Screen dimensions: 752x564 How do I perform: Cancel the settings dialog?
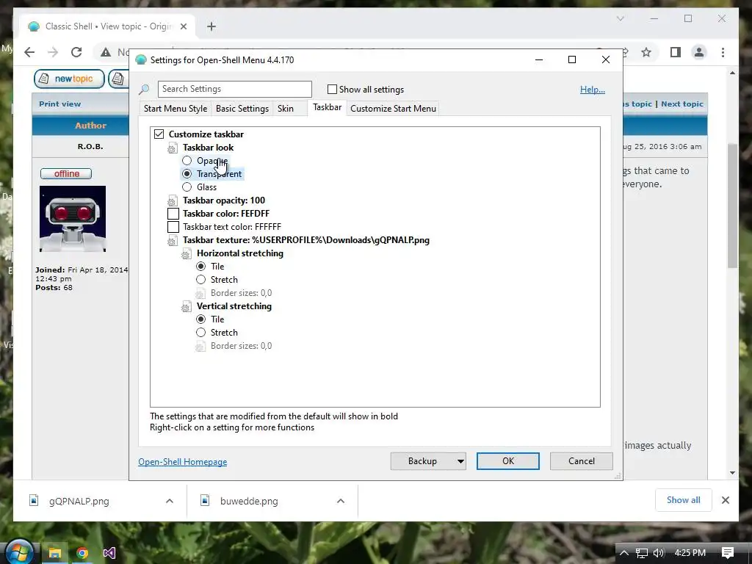[x=582, y=461]
